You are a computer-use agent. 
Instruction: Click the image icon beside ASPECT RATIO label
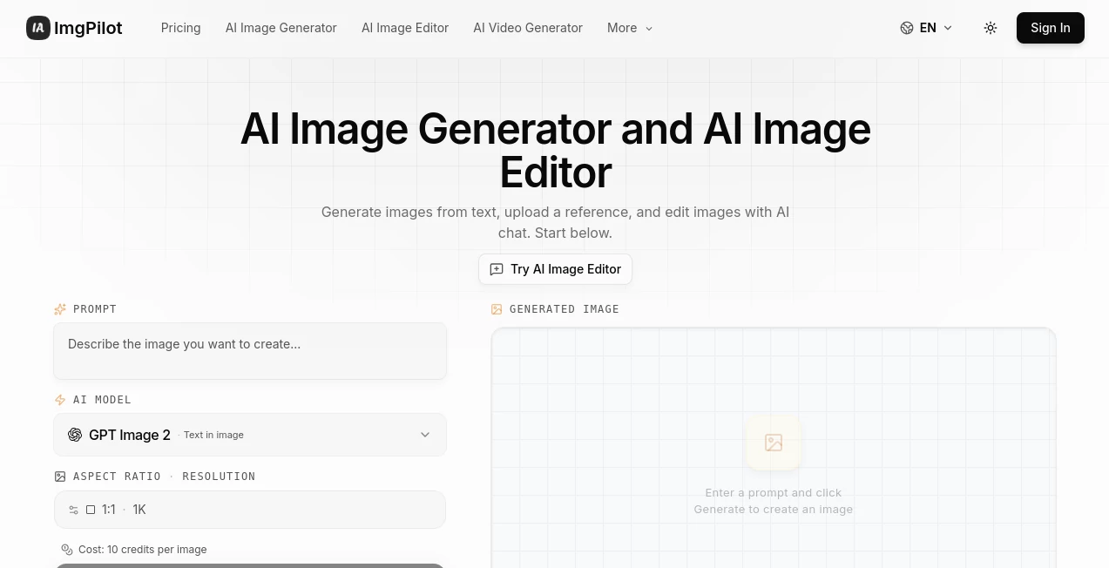[x=60, y=477]
